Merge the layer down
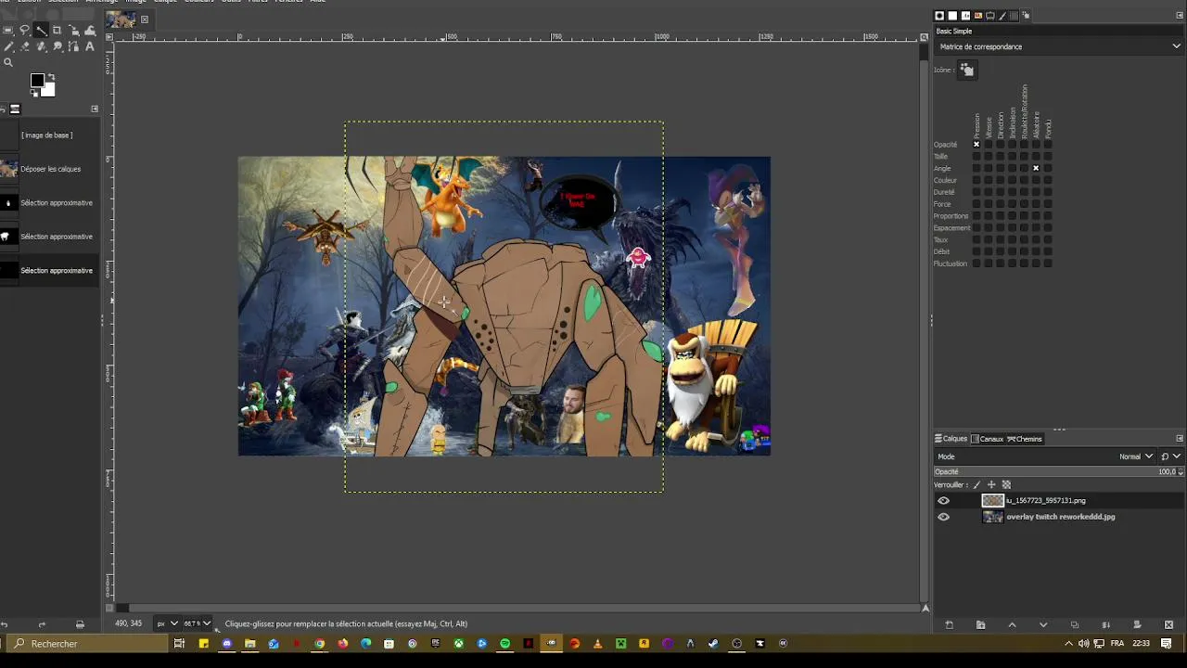Screen dimensions: 1187x668 1105,624
